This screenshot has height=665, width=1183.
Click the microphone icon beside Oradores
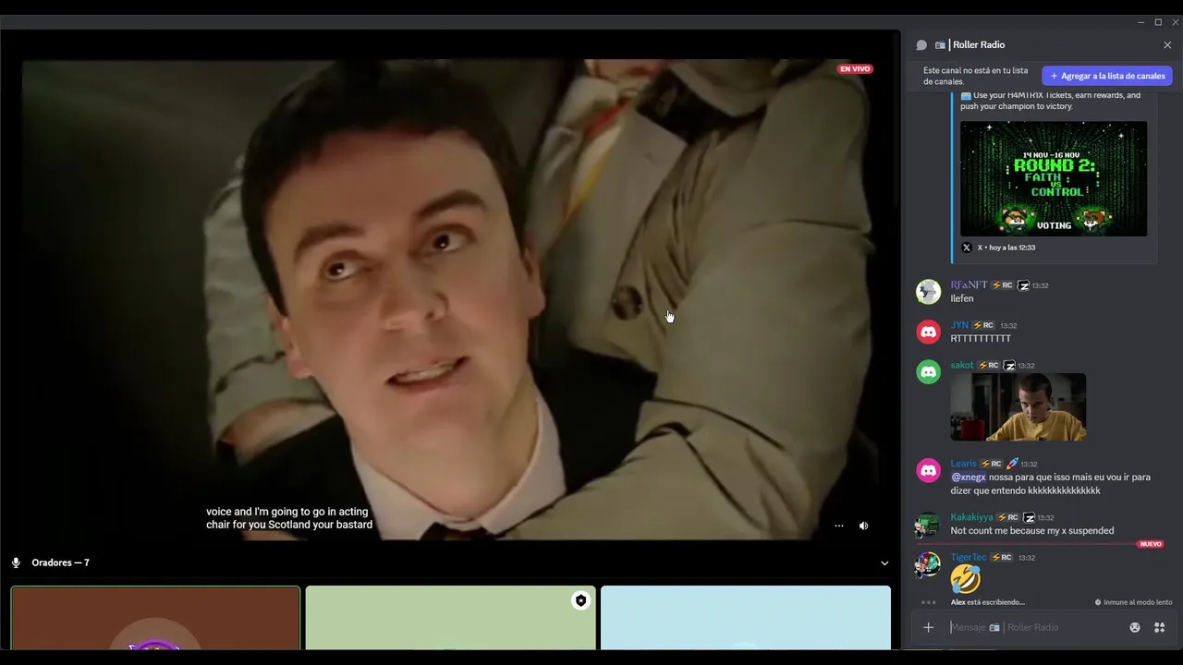click(x=16, y=562)
